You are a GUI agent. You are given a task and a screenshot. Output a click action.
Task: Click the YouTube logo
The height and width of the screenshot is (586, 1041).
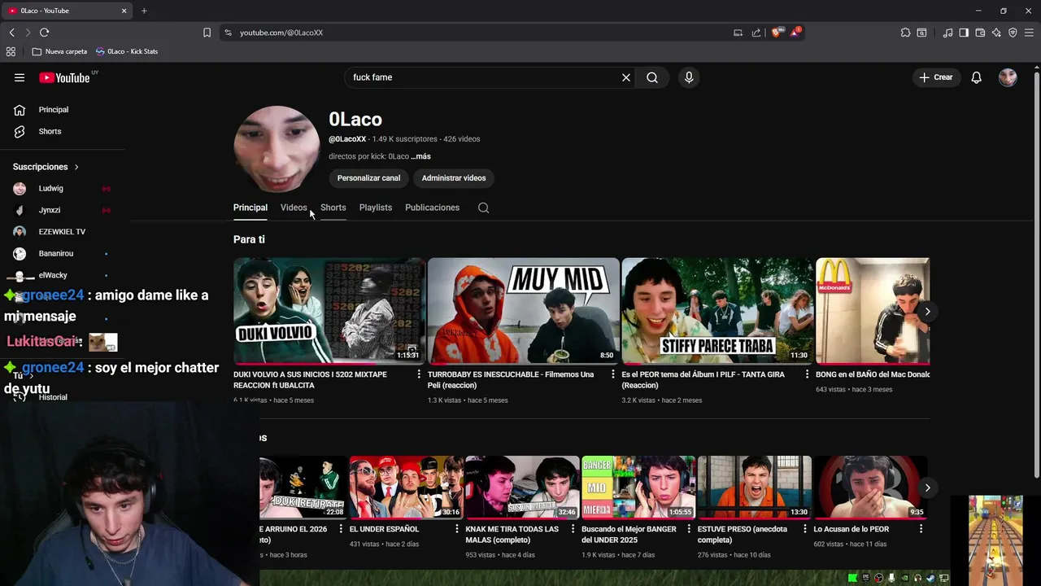click(64, 77)
